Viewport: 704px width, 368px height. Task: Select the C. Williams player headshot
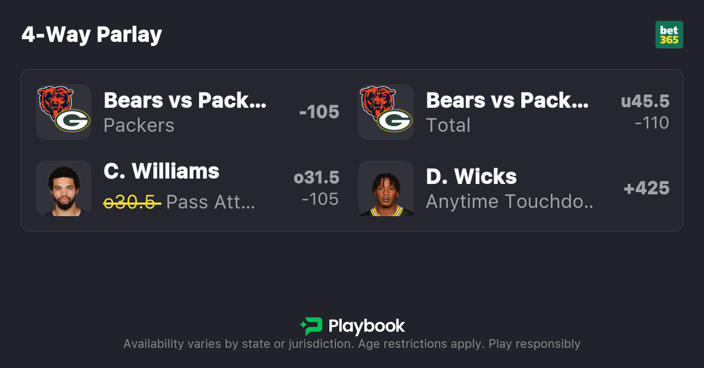[64, 188]
